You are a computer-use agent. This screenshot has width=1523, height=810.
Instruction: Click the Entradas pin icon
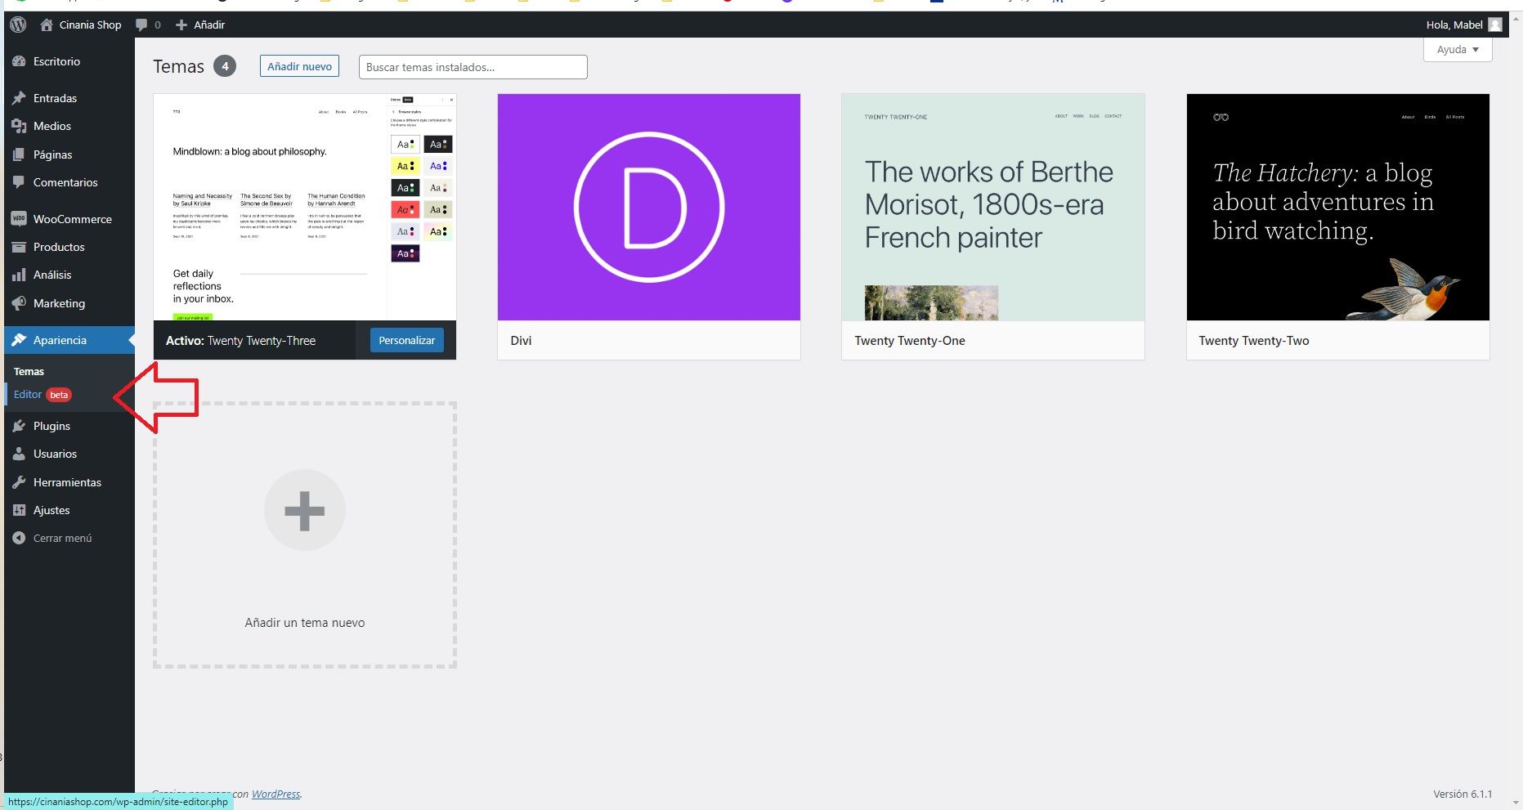pos(19,98)
